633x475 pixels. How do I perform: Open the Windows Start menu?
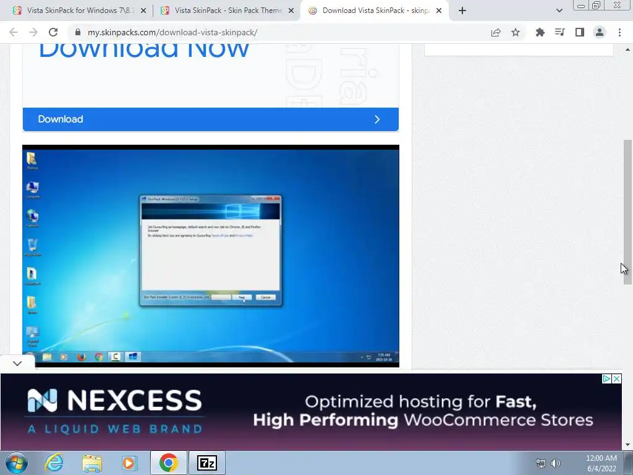[x=17, y=463]
